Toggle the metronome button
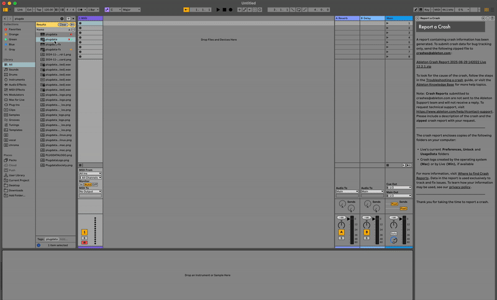 (80, 10)
